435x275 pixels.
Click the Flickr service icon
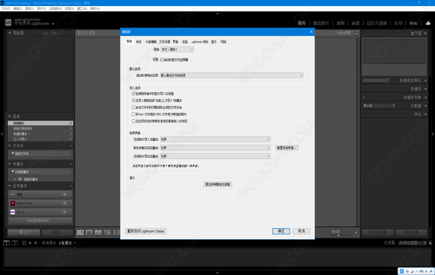pyautogui.click(x=13, y=212)
